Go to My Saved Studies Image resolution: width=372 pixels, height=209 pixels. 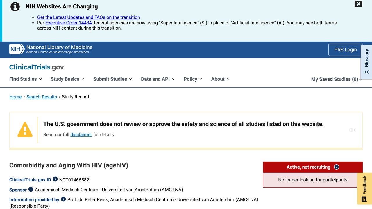(x=337, y=79)
